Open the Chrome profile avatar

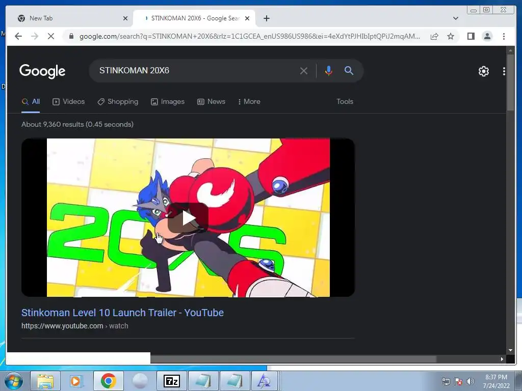point(487,36)
